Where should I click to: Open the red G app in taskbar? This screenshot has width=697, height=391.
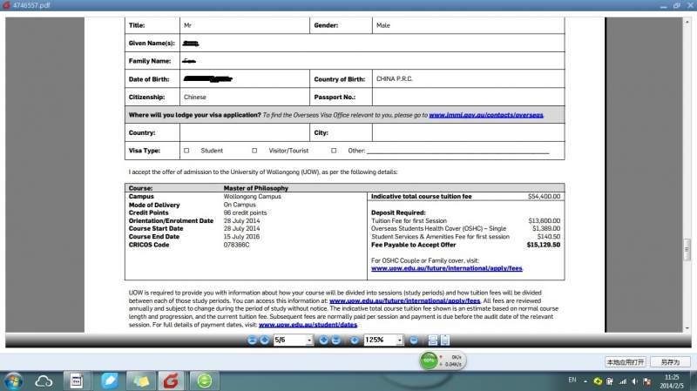171,381
